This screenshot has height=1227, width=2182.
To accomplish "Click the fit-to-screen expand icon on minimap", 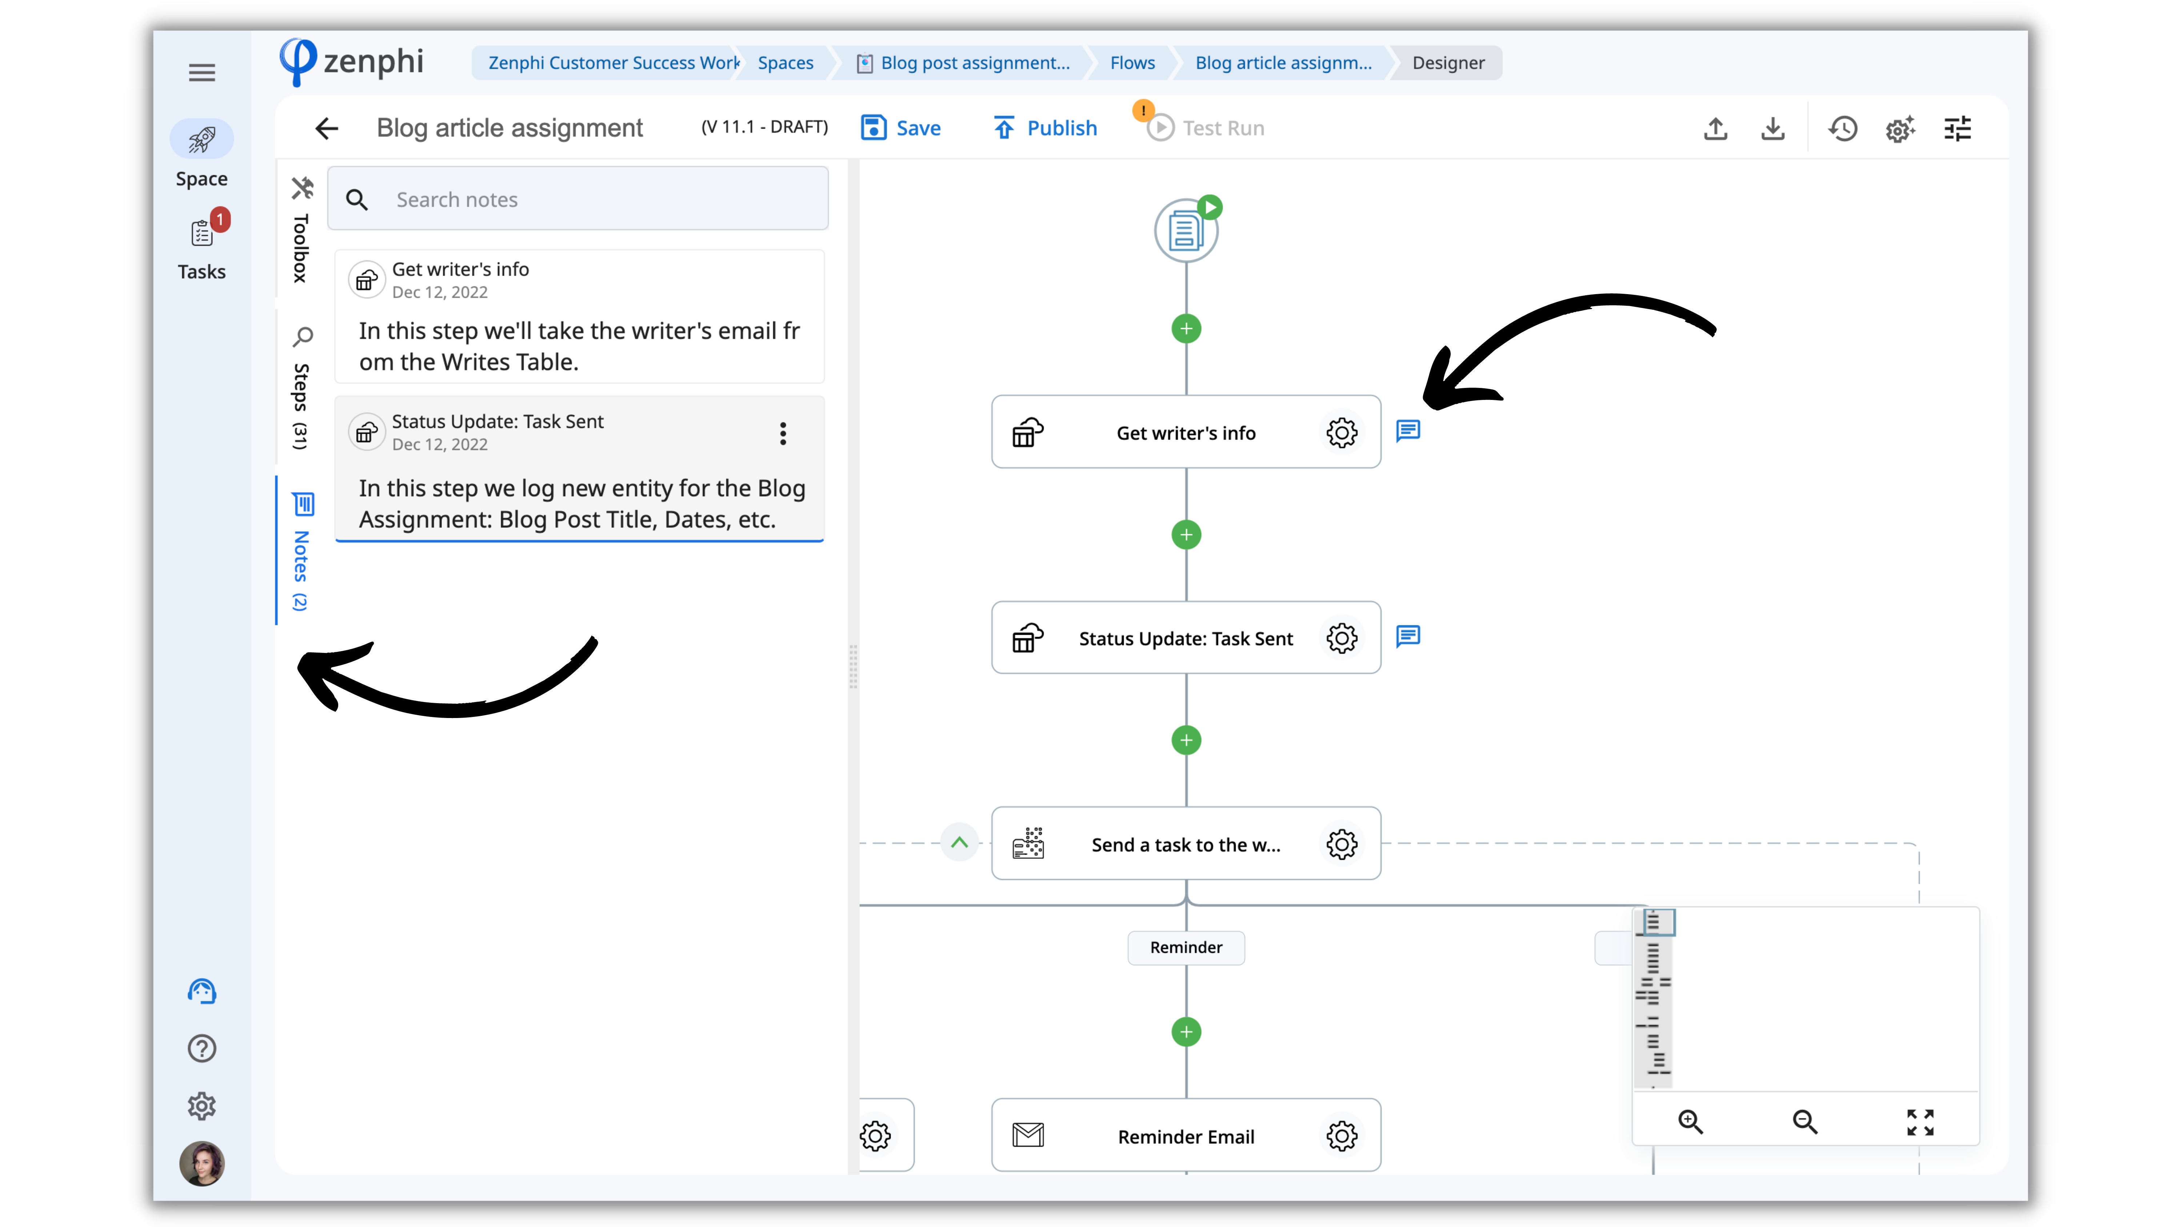I will tap(1920, 1122).
